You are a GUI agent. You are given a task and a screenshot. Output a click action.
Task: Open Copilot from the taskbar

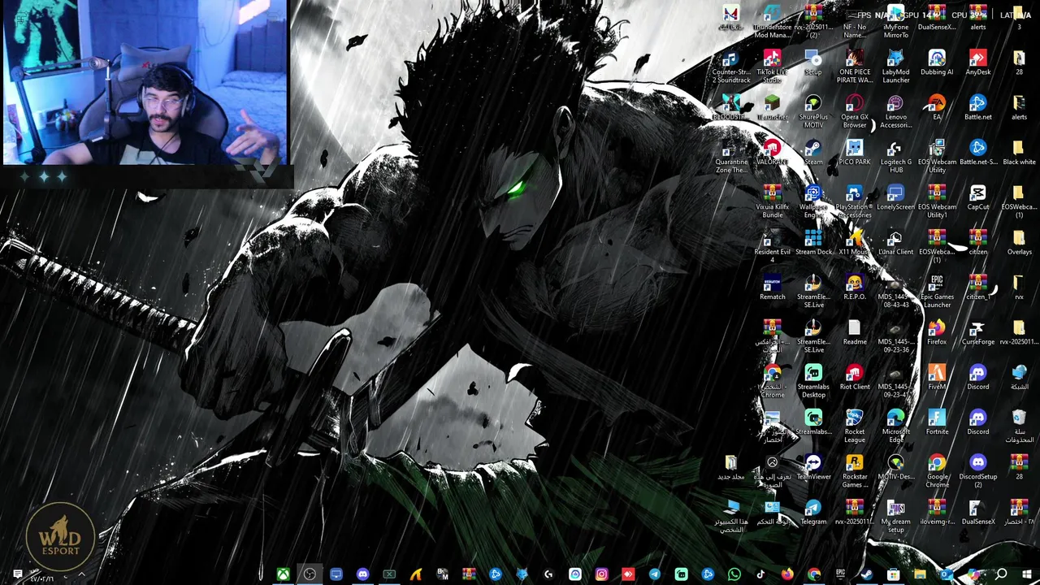[x=973, y=574]
